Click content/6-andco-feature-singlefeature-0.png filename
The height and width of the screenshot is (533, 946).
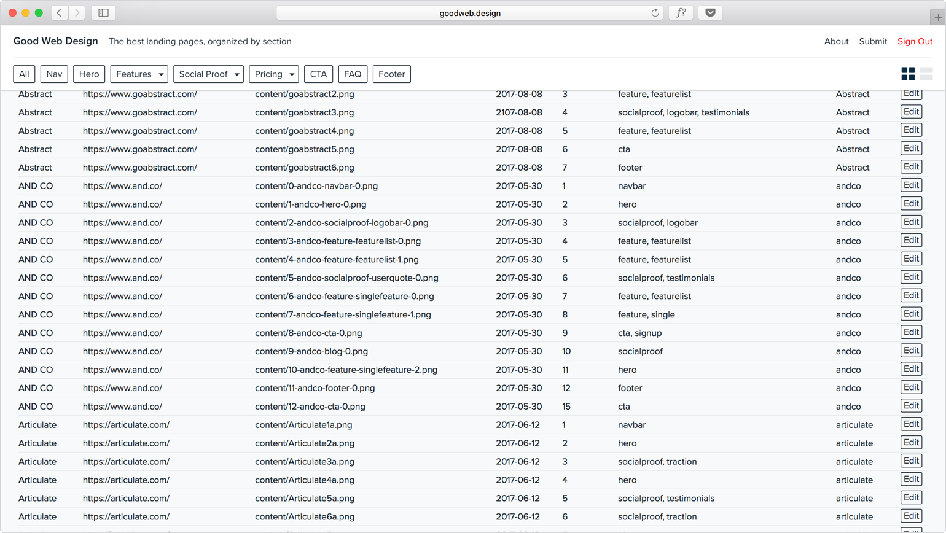click(345, 296)
